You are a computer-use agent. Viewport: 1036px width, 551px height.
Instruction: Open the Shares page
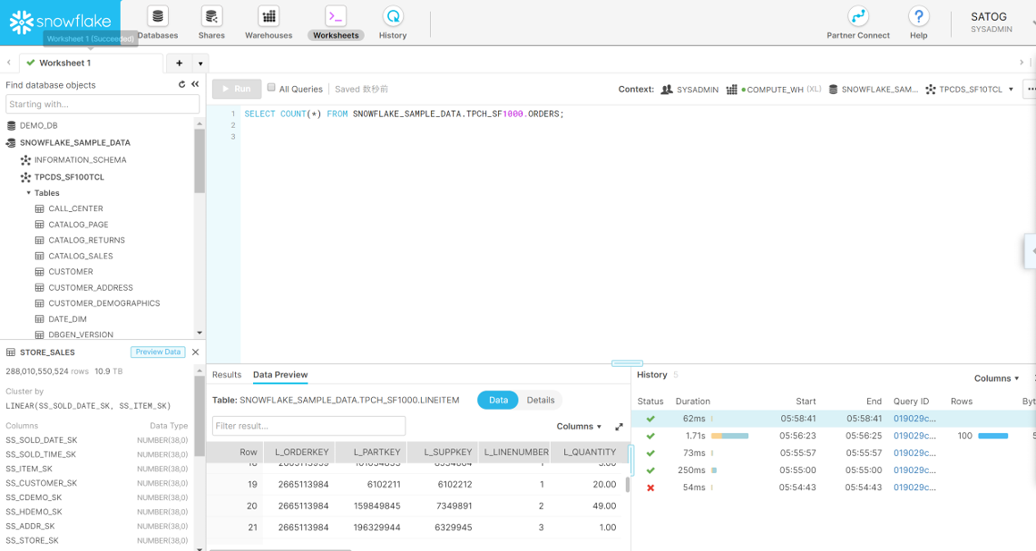pyautogui.click(x=212, y=23)
